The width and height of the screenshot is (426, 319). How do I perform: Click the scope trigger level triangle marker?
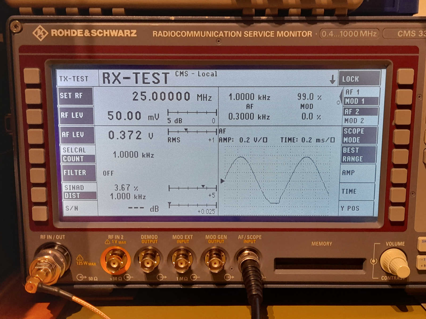pos(222,181)
